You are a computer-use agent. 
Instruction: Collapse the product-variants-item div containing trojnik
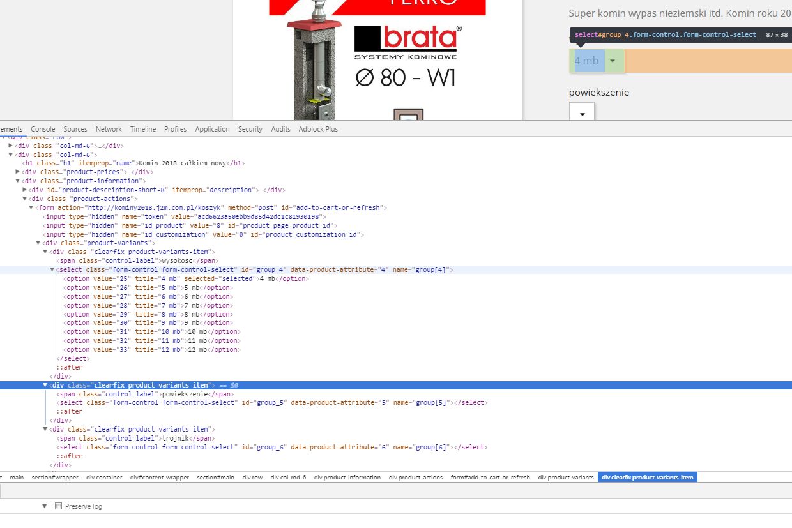45,430
